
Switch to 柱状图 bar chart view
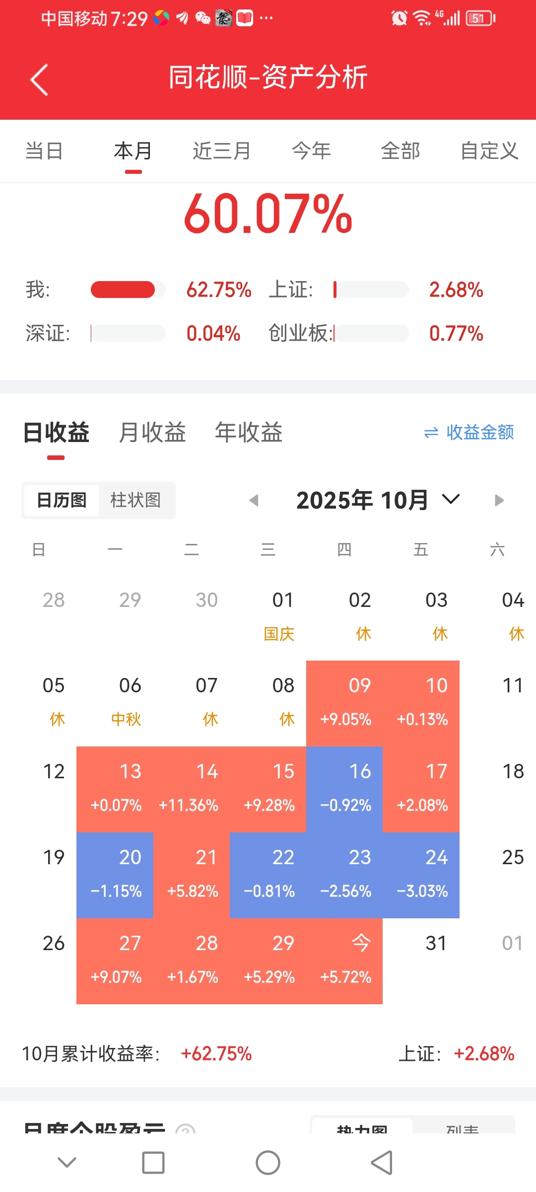coord(135,500)
